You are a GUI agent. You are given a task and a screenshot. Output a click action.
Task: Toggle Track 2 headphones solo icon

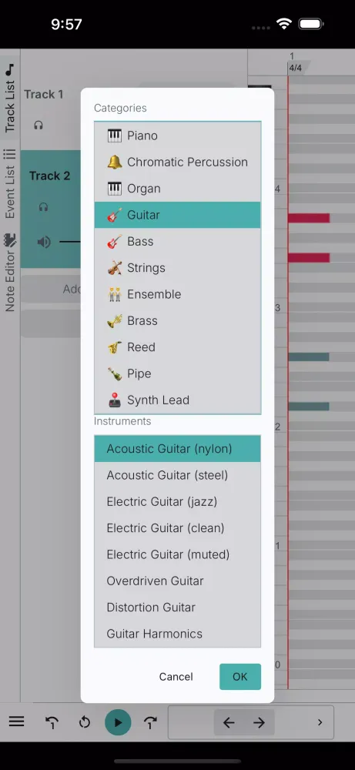[x=43, y=206]
